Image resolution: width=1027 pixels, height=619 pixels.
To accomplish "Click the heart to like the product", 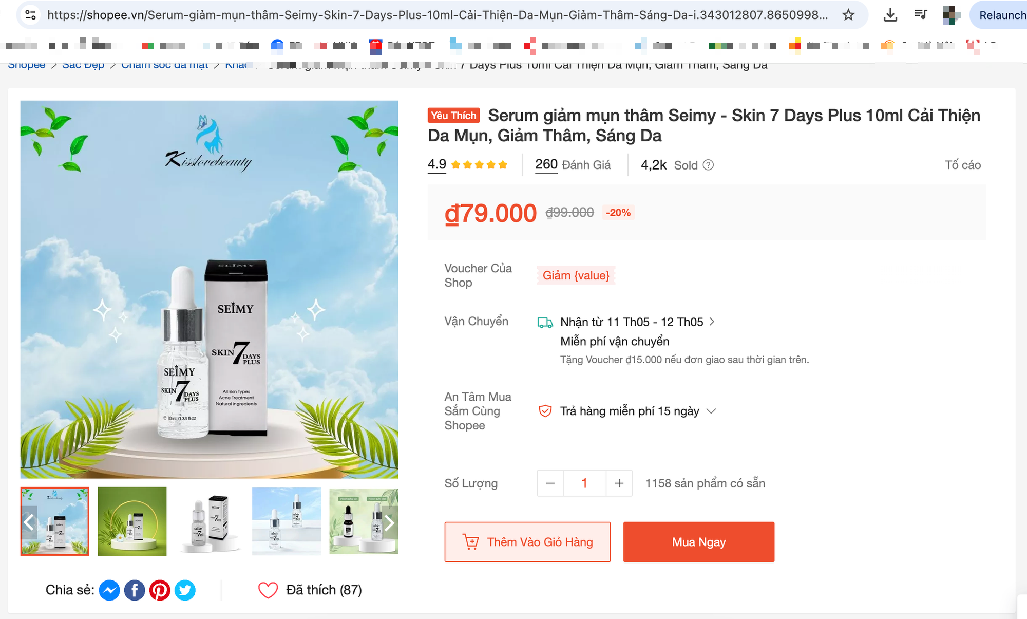I will click(269, 590).
